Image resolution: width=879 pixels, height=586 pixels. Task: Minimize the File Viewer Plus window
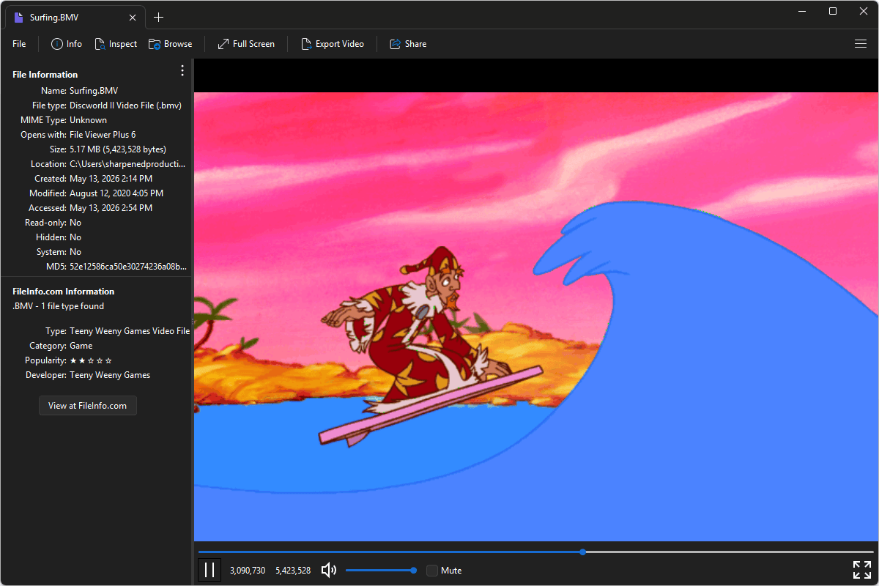[x=803, y=11]
